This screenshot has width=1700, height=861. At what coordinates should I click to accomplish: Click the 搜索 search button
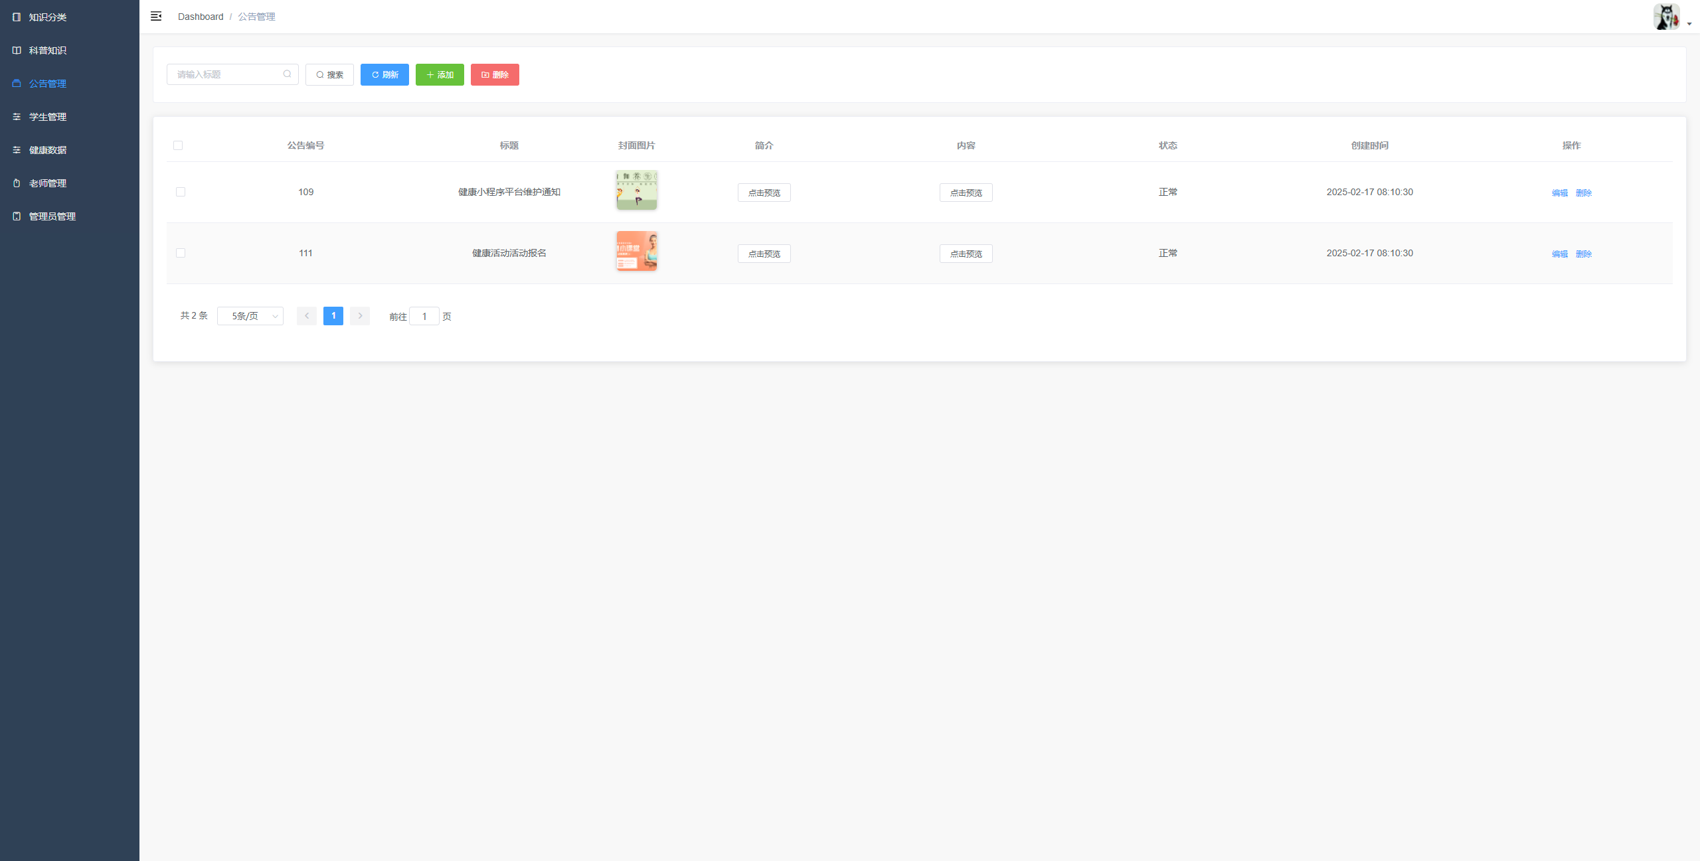329,74
